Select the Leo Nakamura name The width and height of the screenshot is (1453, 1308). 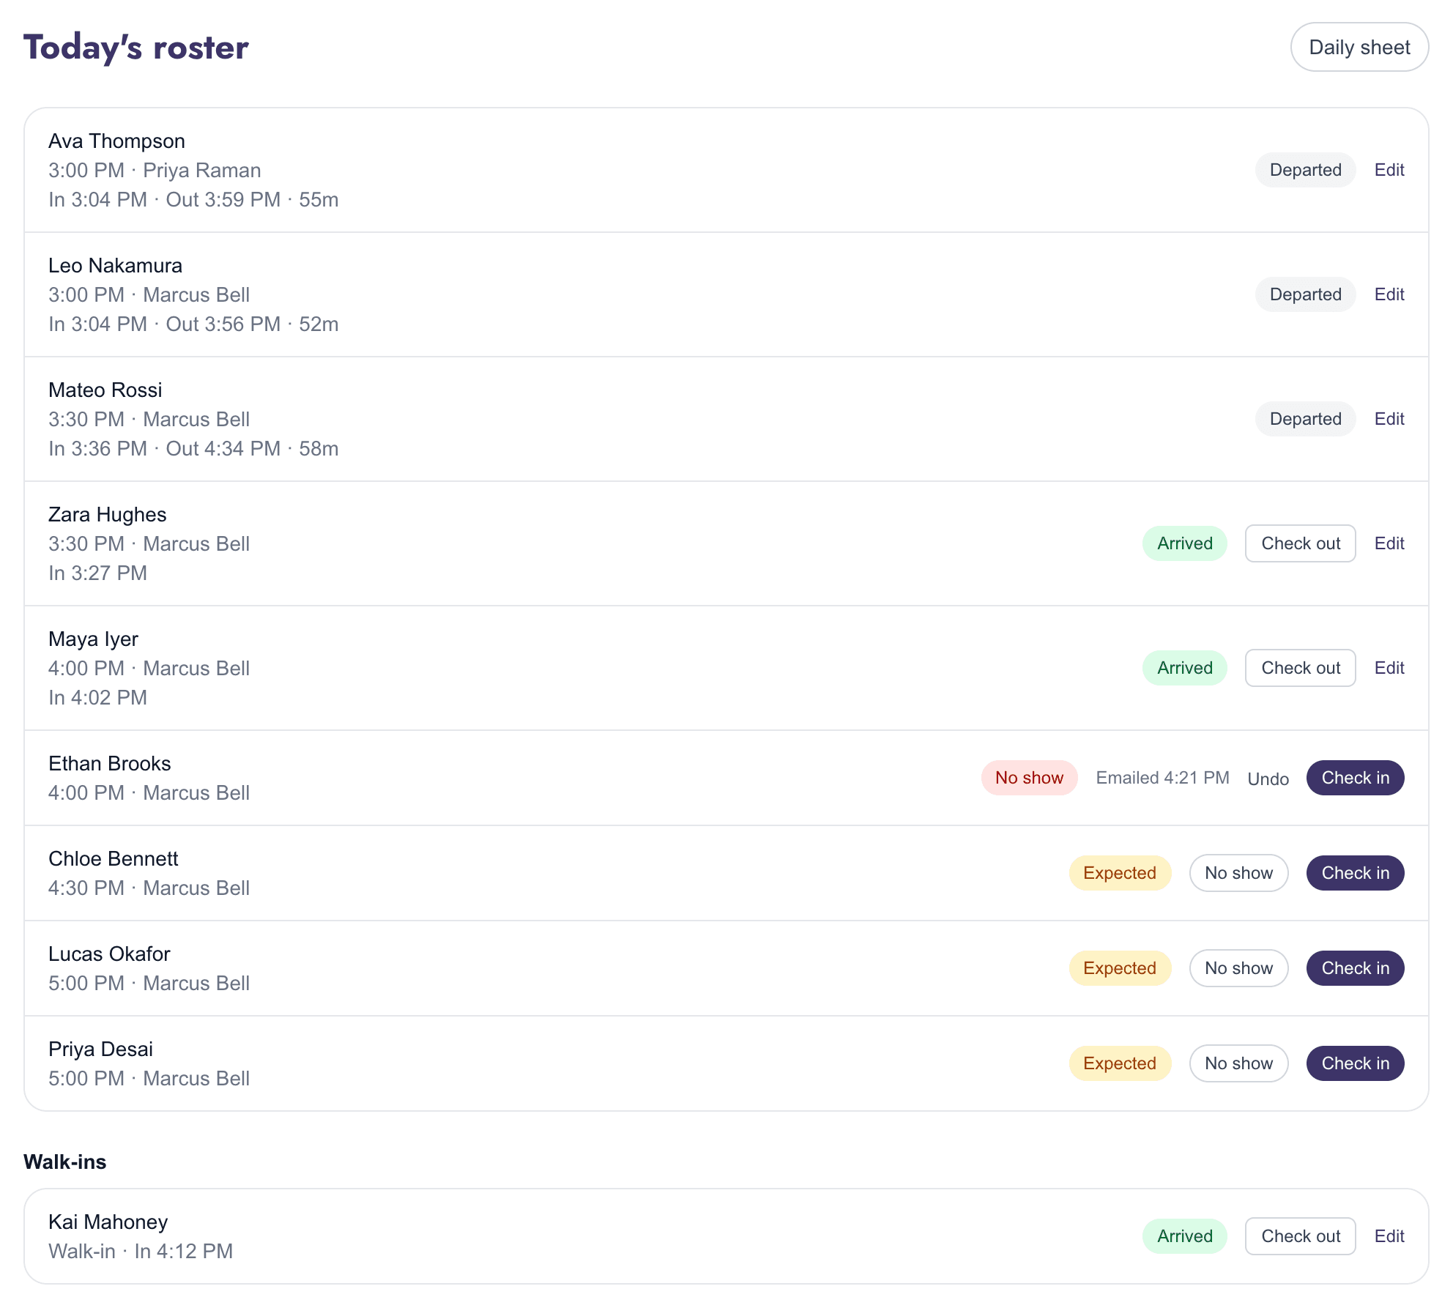pyautogui.click(x=115, y=265)
